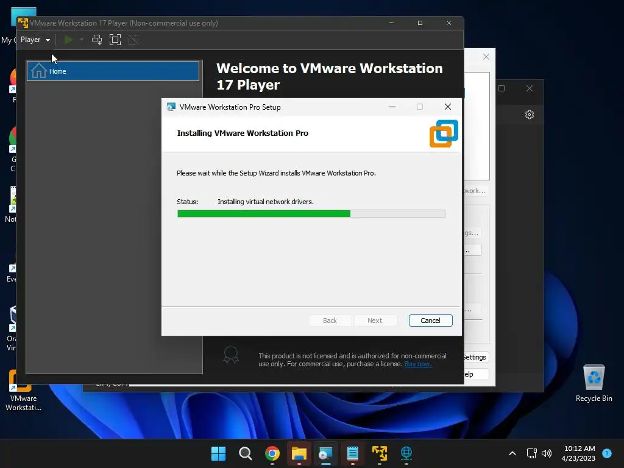The width and height of the screenshot is (624, 468).
Task: Open Notepad from the taskbar
Action: coord(353,453)
